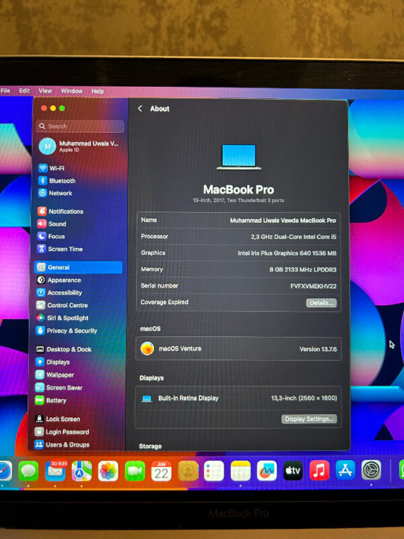Open Reminders in the Dock
The image size is (404, 539).
tap(214, 471)
